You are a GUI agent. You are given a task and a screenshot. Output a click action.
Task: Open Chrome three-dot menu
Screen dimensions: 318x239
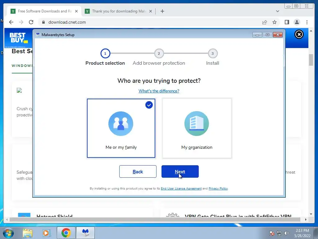(x=307, y=22)
